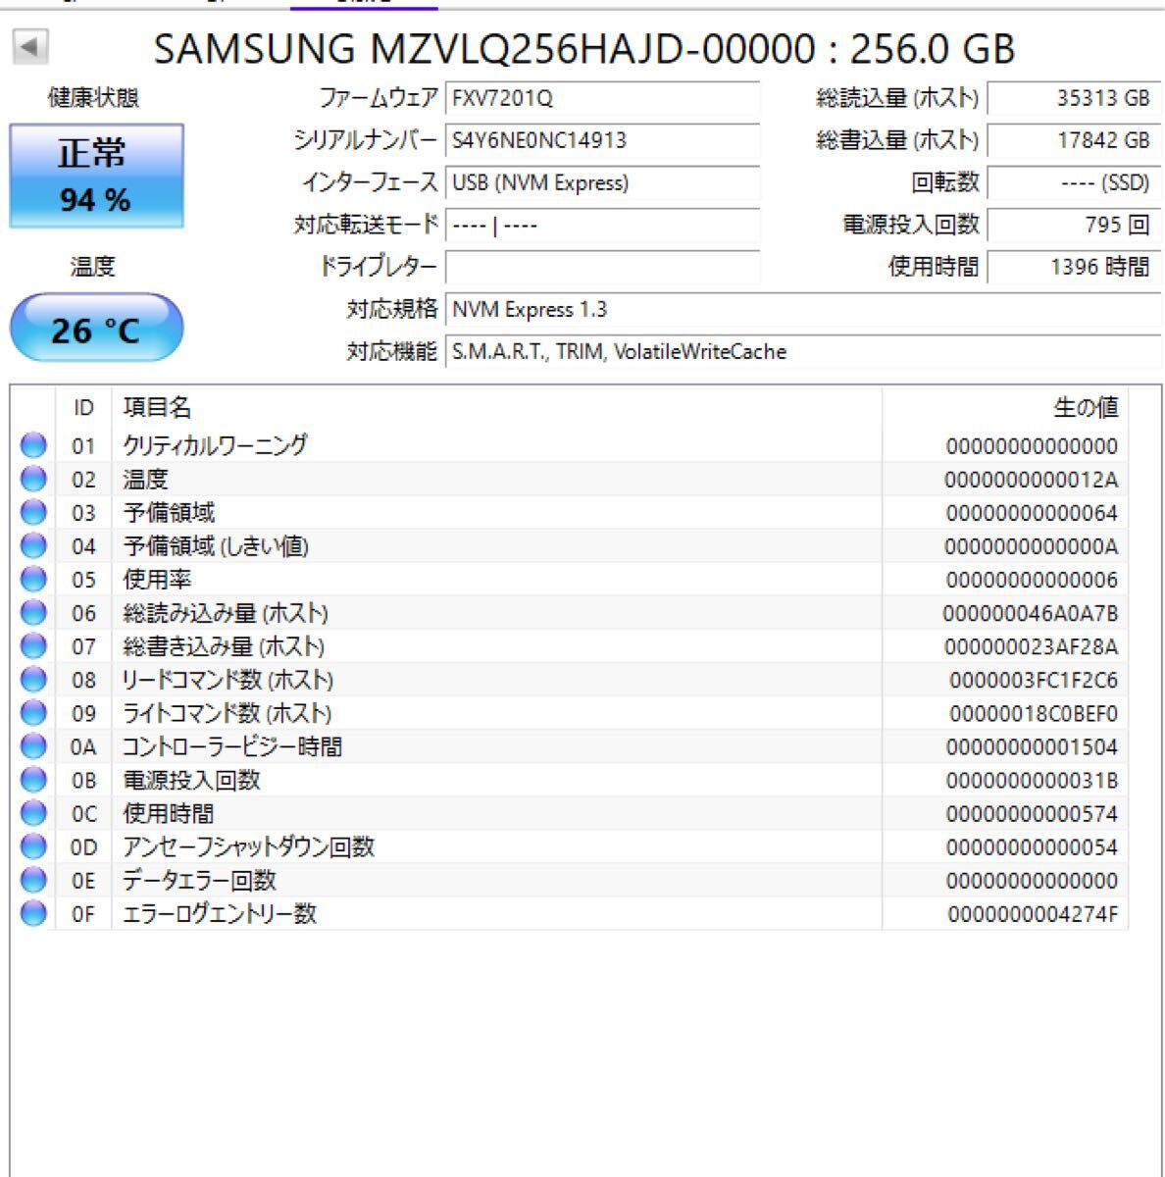Select the 使用率 attribute name
Image resolution: width=1165 pixels, height=1177 pixels.
(x=157, y=579)
